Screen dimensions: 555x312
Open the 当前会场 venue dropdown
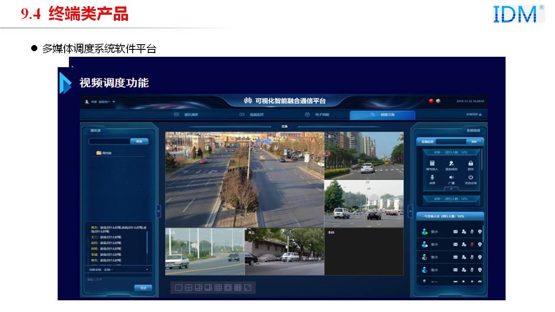coord(147,270)
